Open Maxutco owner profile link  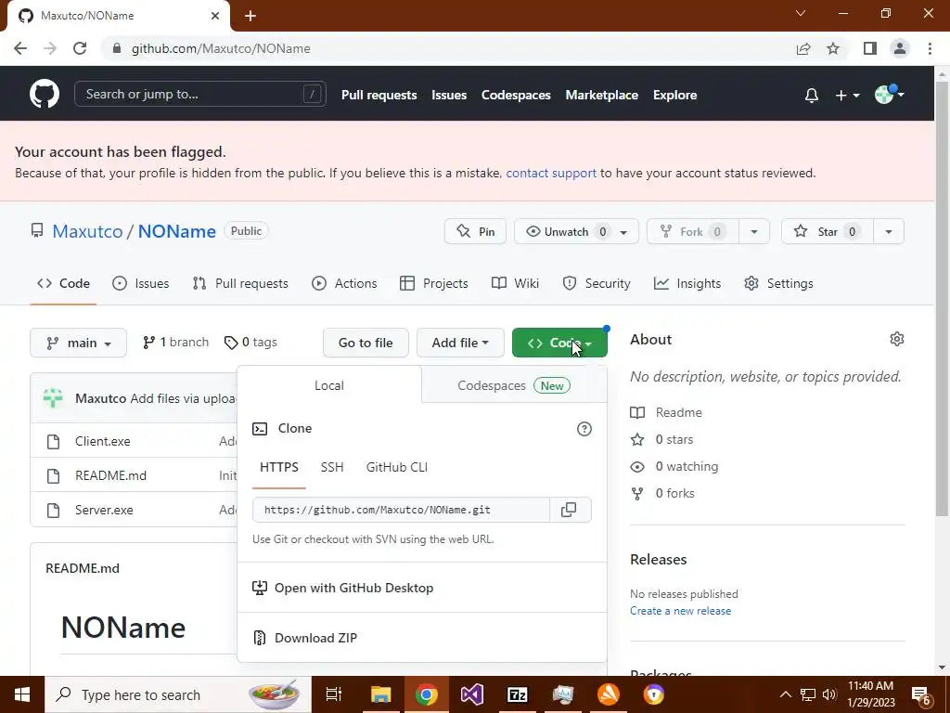click(x=87, y=231)
